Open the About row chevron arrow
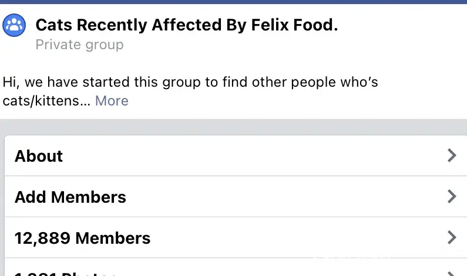Viewport: 467px width, 276px height. tap(451, 155)
